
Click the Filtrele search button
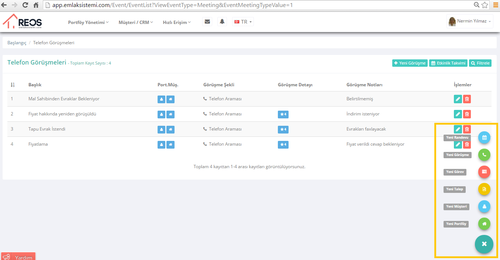[x=480, y=63]
